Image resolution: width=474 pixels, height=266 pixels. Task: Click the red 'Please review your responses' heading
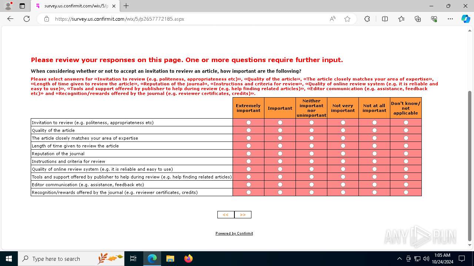187,60
